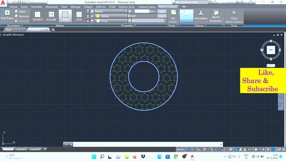The width and height of the screenshot is (286, 161).
Task: Toggle the Annotative hatch option
Action: (201, 16)
